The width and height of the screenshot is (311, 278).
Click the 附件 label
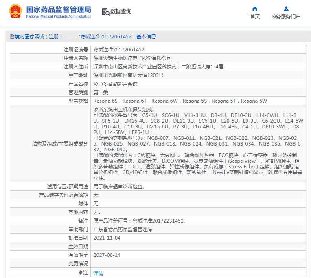click(x=83, y=203)
